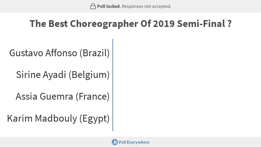
Task: Pick the Assia Guemra (France) option
Action: [x=63, y=97]
